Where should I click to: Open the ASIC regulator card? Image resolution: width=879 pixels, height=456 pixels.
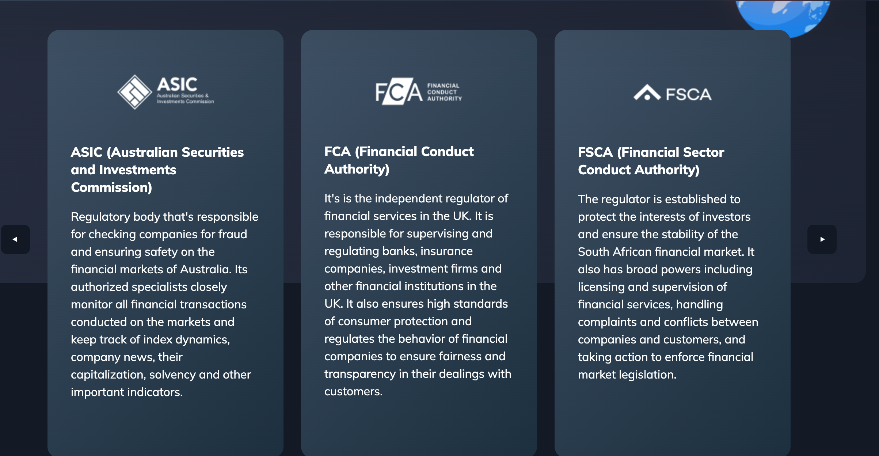(x=165, y=243)
